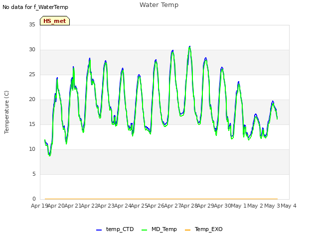Click the 0 y-axis tick label
The image size is (319, 239).
pyautogui.click(x=34, y=199)
